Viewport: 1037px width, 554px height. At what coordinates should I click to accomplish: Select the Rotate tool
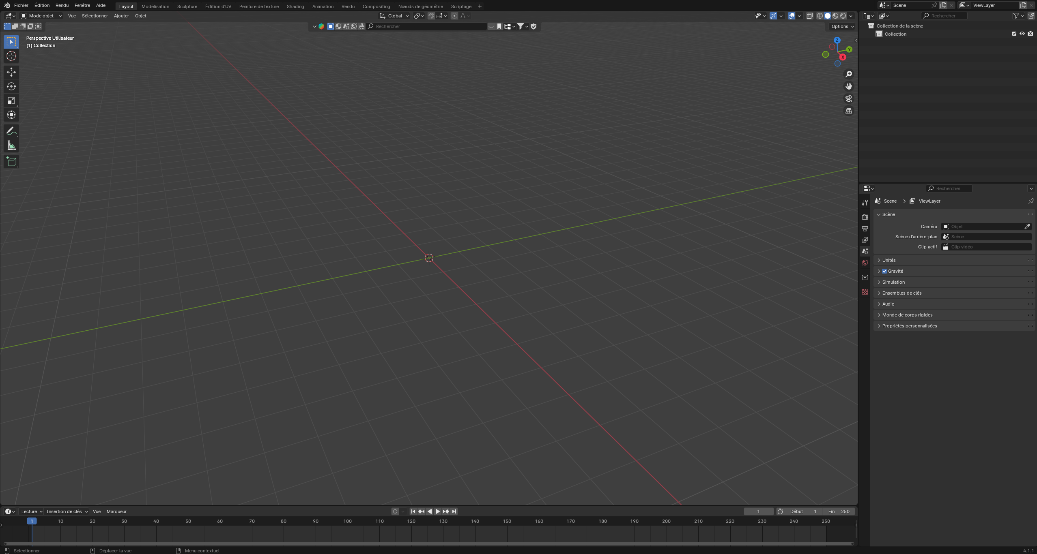tap(11, 86)
